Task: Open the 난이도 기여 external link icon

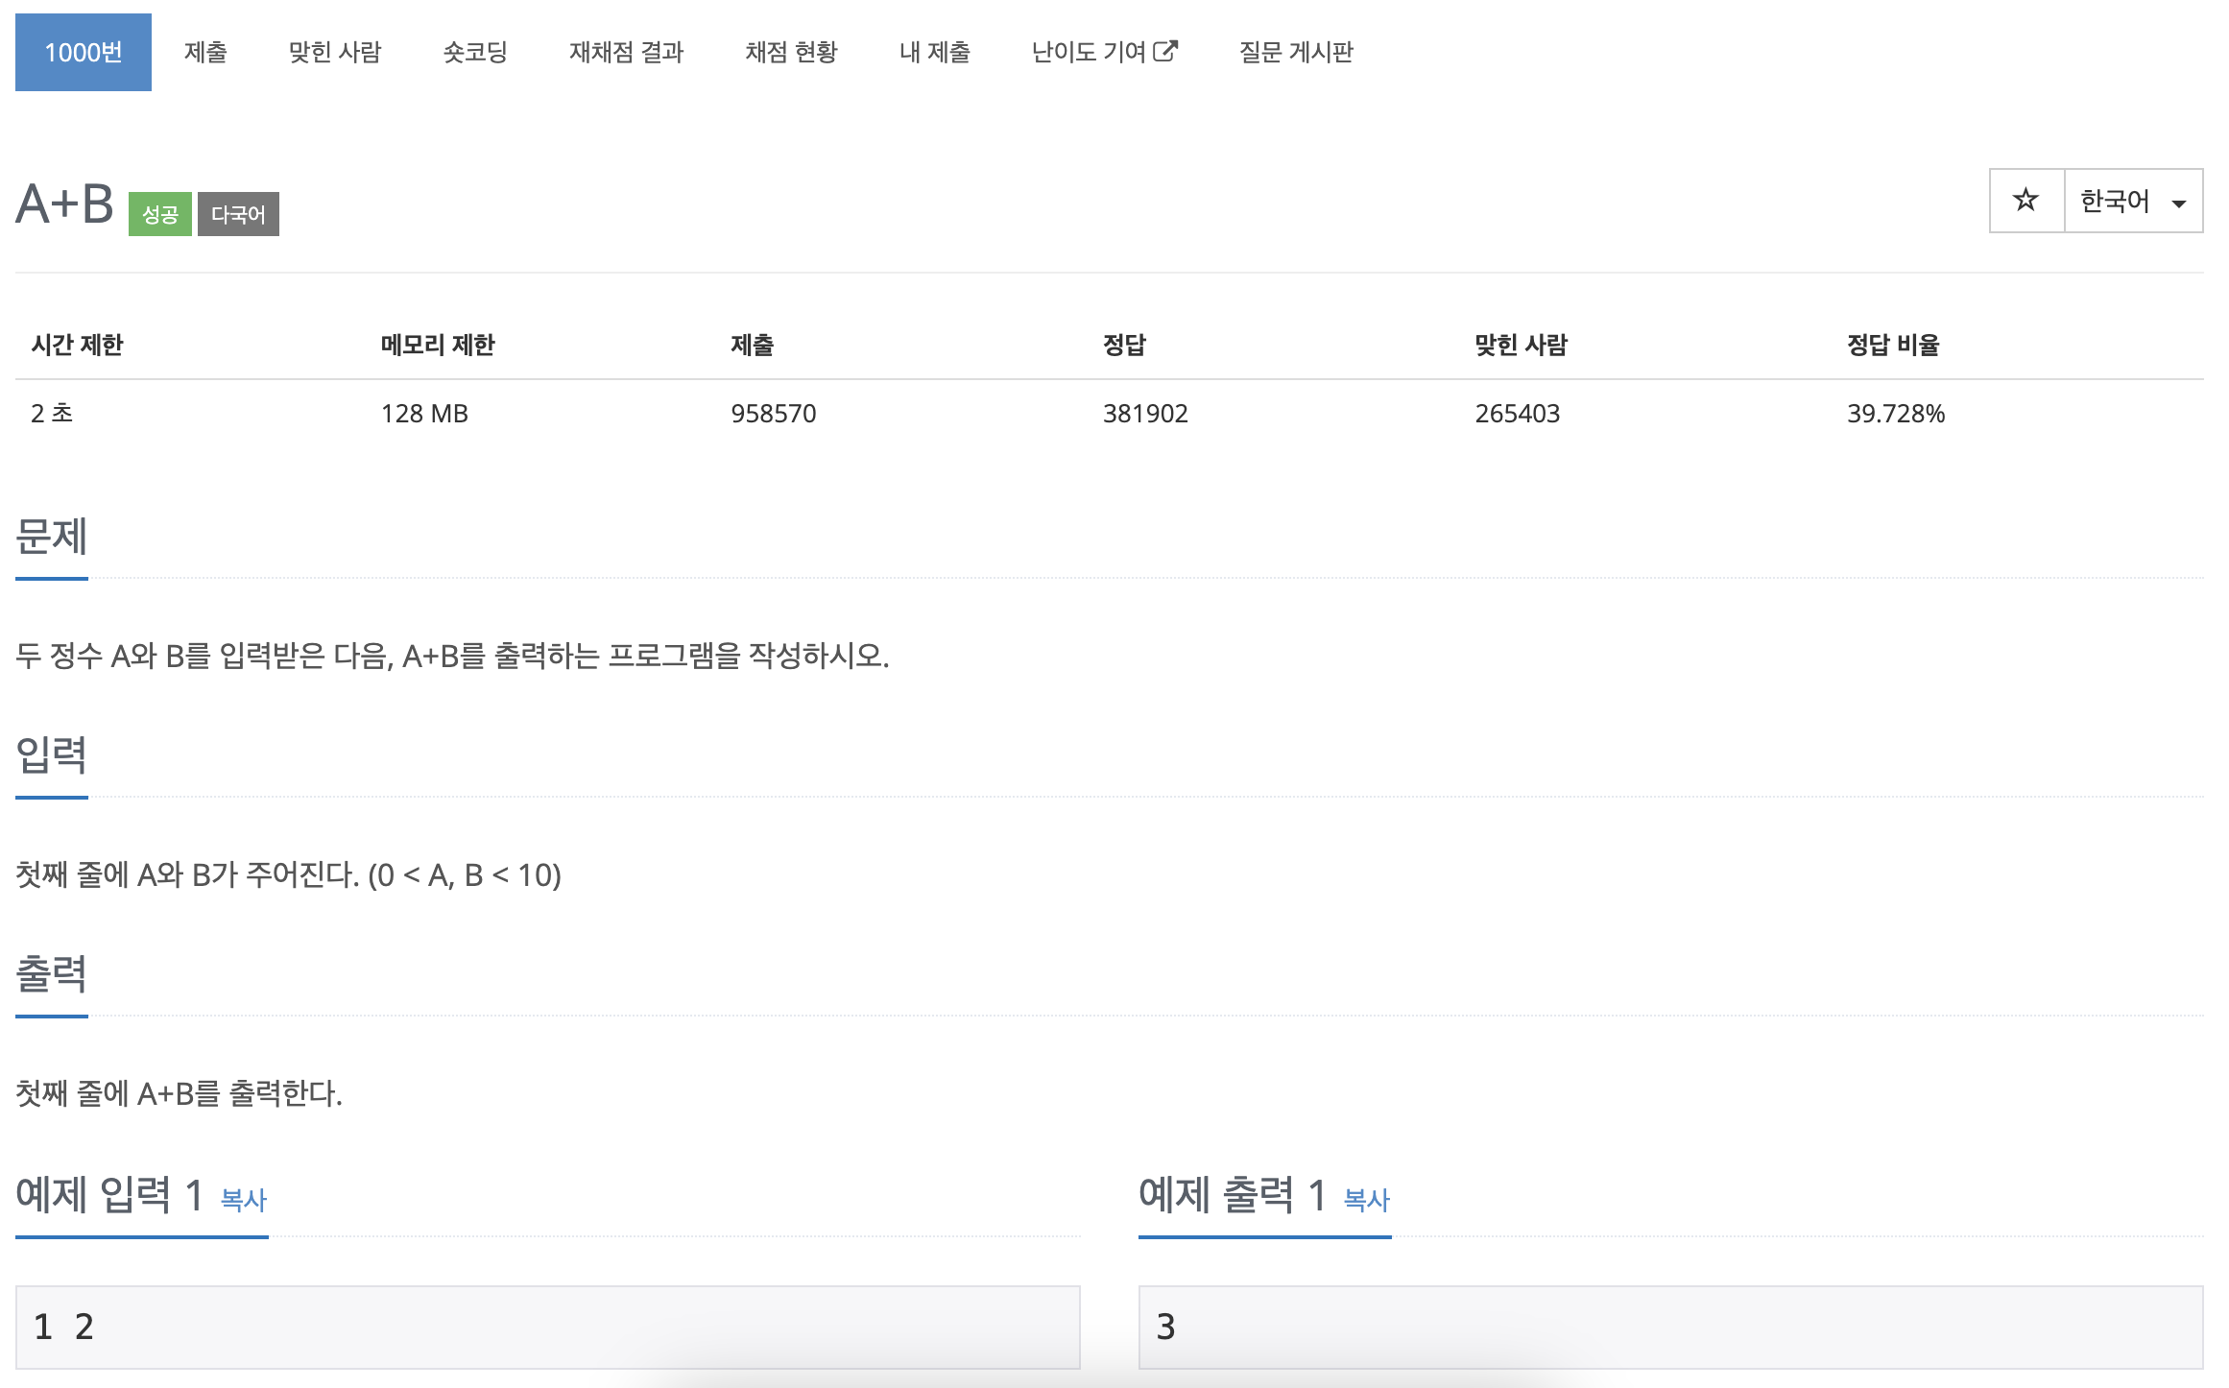Action: pyautogui.click(x=1167, y=51)
